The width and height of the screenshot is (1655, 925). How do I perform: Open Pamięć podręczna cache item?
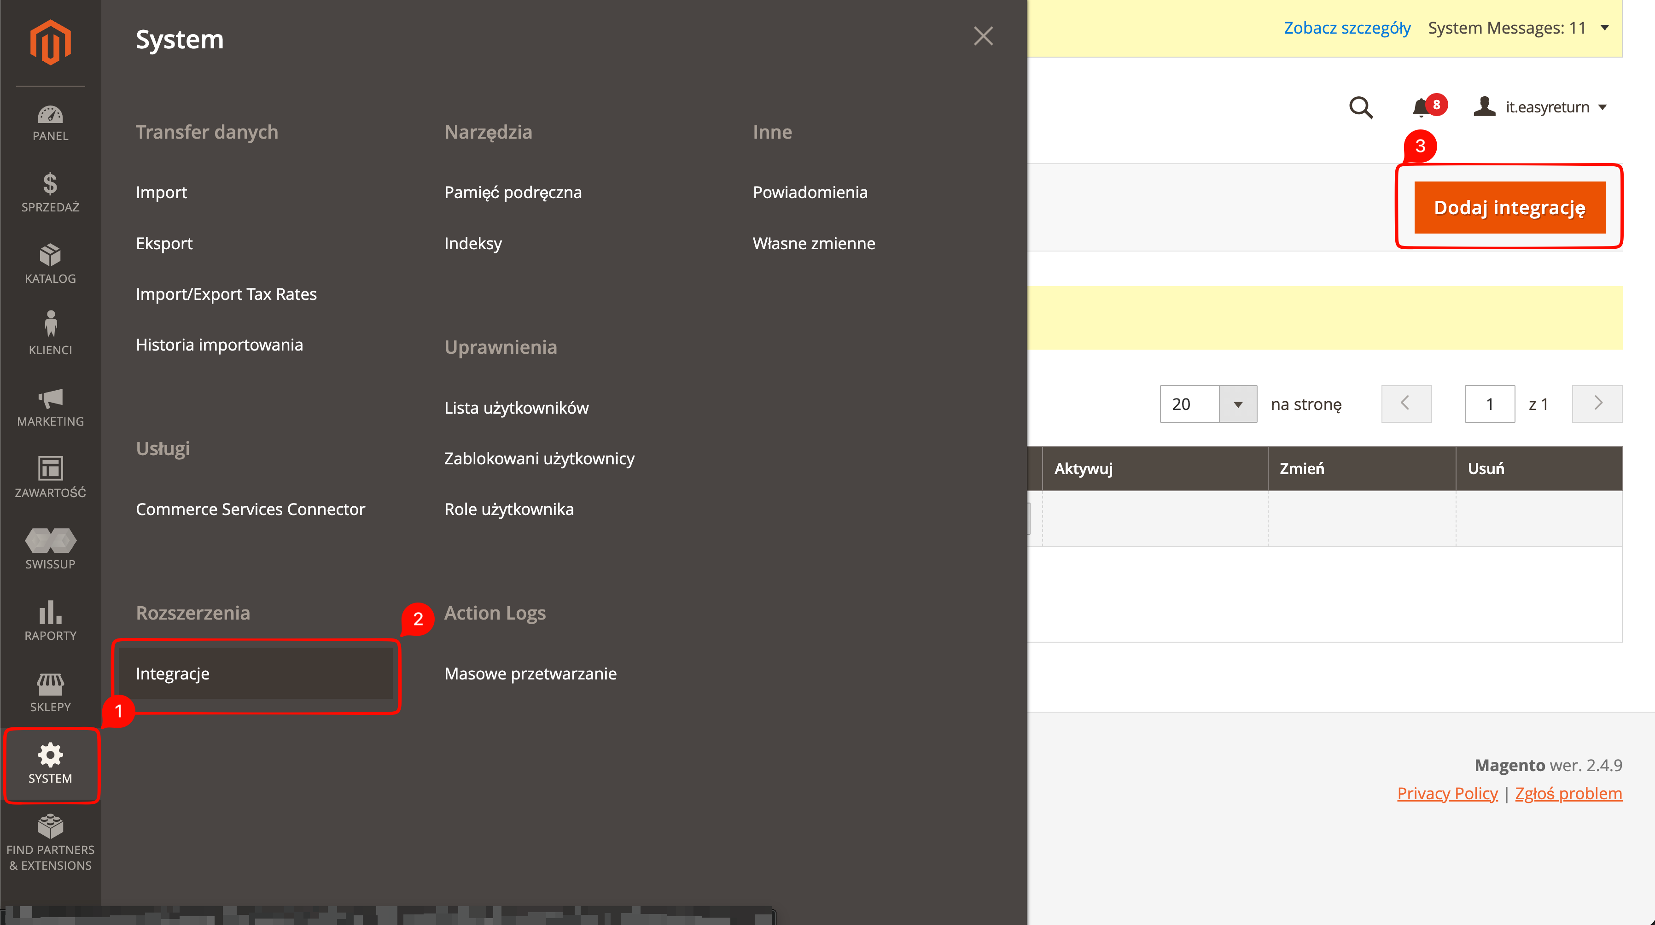pos(513,192)
